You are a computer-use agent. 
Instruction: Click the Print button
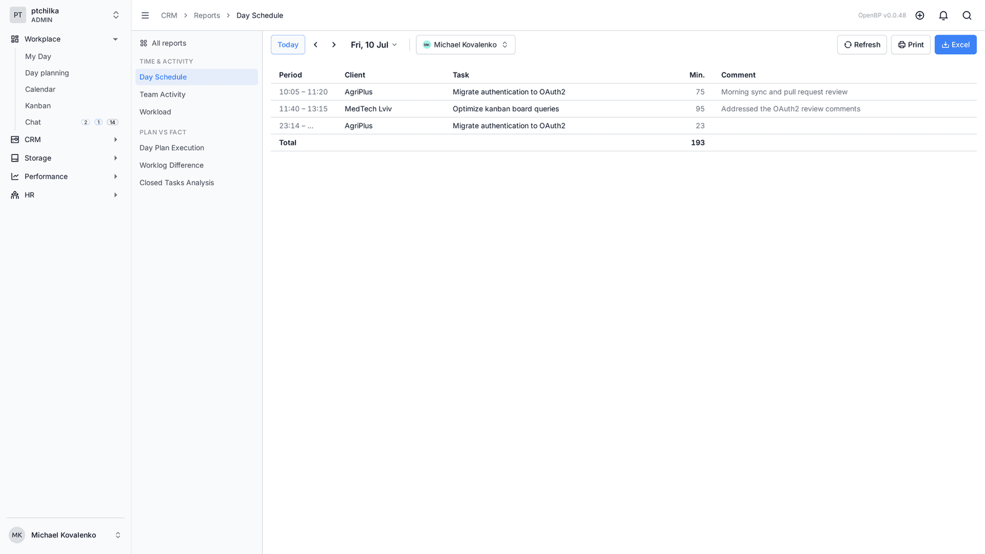(x=911, y=45)
